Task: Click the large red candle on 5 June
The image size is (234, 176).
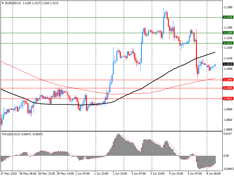Action: click(197, 54)
